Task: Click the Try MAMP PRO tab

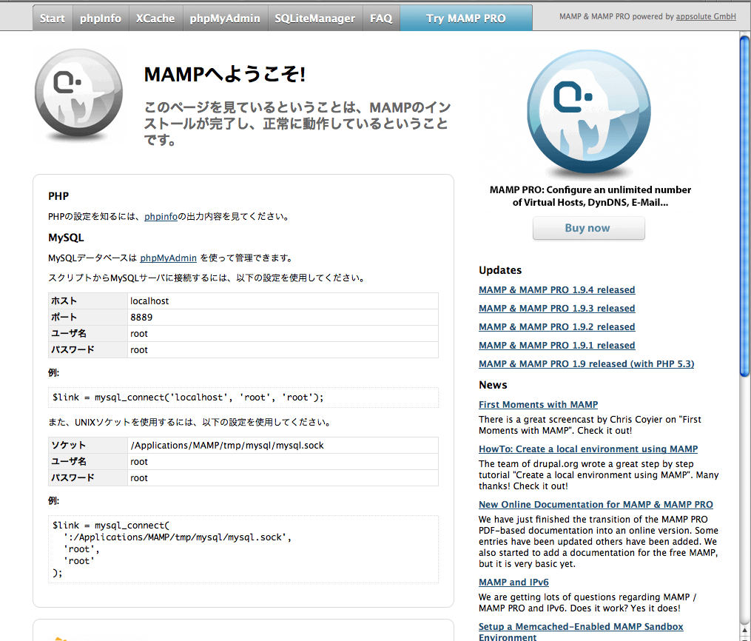Action: [x=466, y=19]
